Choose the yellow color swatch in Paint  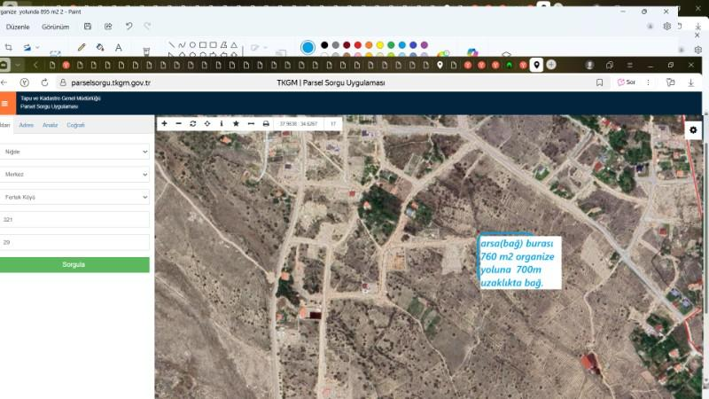380,45
